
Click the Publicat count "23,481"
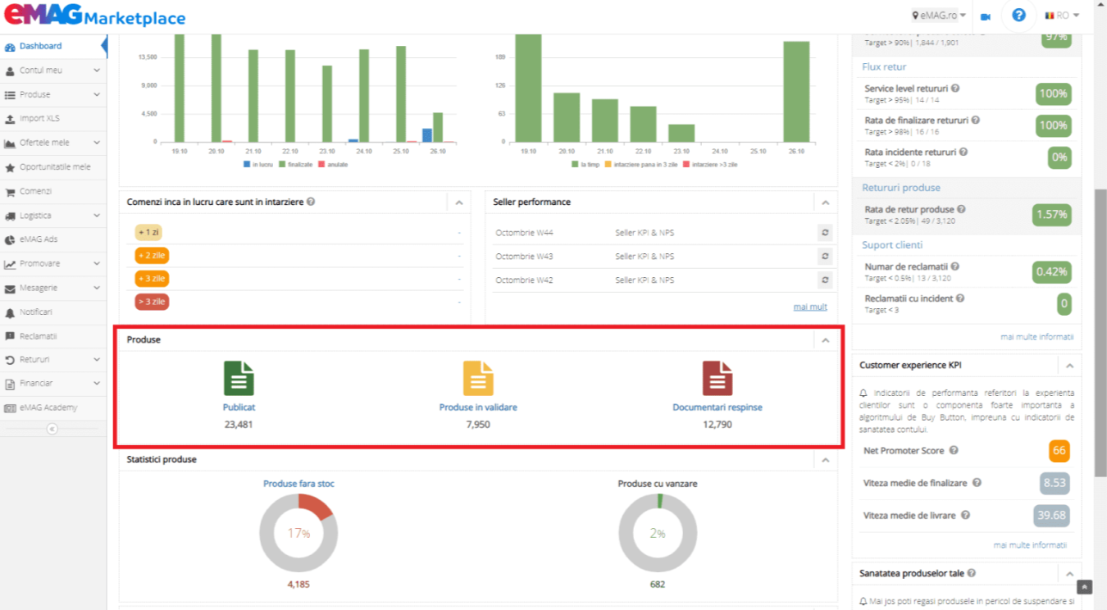coord(239,425)
